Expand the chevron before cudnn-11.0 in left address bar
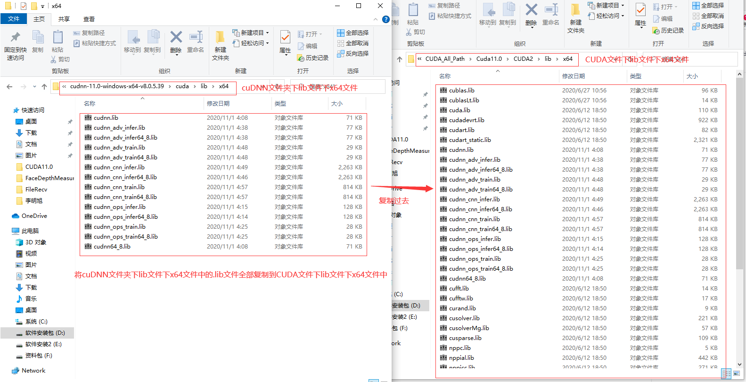The width and height of the screenshot is (746, 382). pyautogui.click(x=65, y=86)
